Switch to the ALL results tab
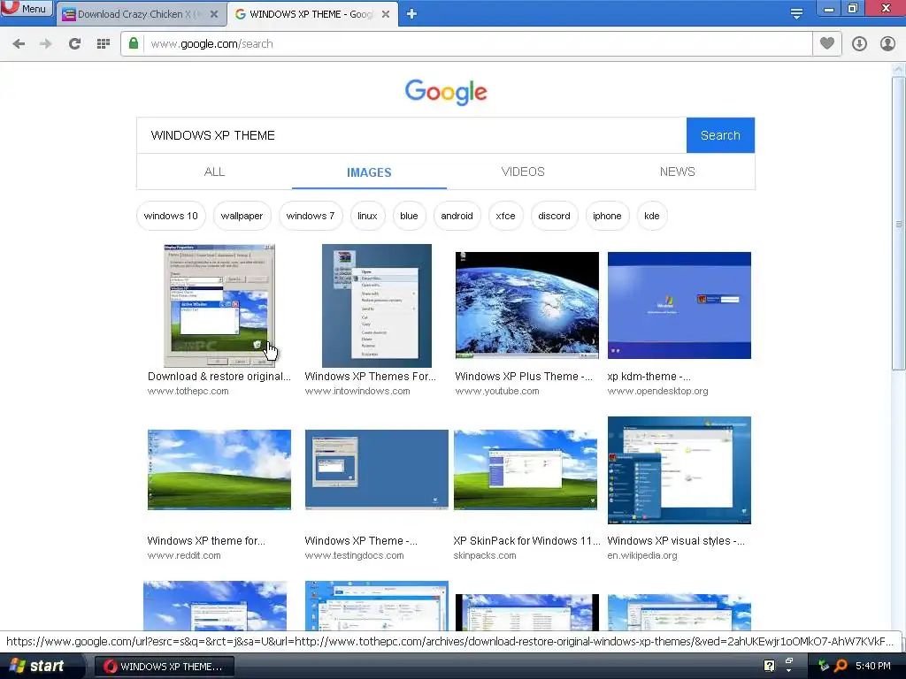 point(214,172)
